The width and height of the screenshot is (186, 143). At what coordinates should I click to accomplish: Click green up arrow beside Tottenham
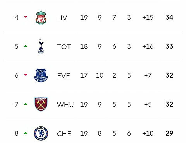coord(26,46)
